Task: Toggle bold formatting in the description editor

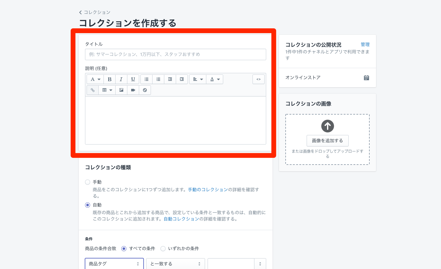Action: (110, 79)
